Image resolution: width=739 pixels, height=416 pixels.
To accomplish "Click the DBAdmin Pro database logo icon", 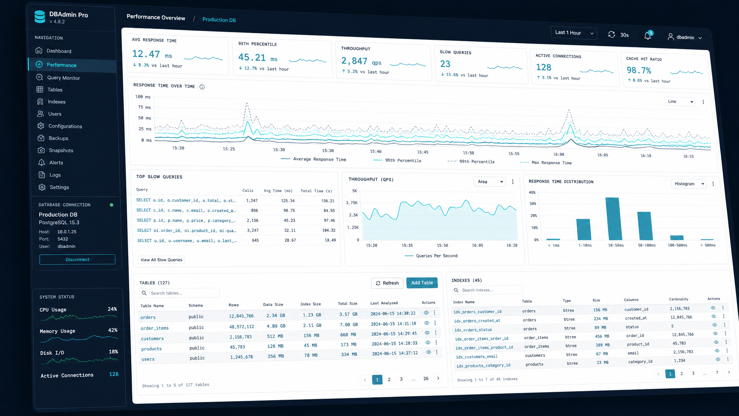I will pos(40,17).
